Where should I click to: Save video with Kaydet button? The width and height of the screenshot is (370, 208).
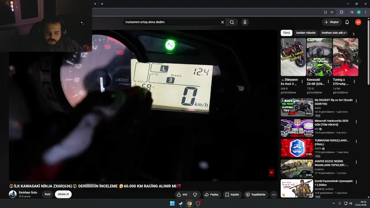[x=232, y=195]
